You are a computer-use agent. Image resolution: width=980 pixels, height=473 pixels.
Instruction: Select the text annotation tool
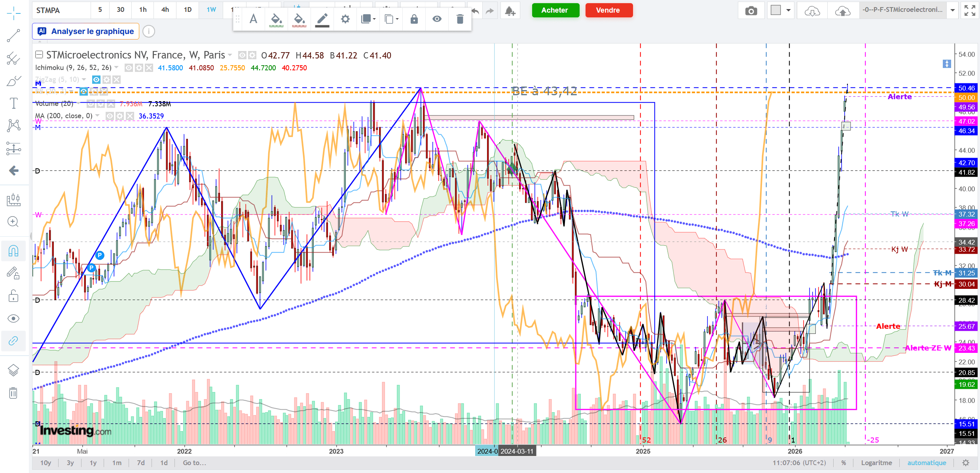tap(13, 103)
